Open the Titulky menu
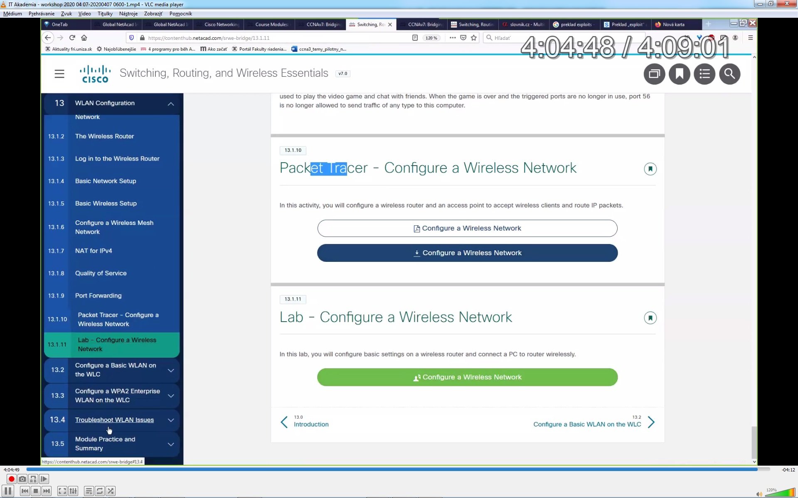 coord(105,14)
